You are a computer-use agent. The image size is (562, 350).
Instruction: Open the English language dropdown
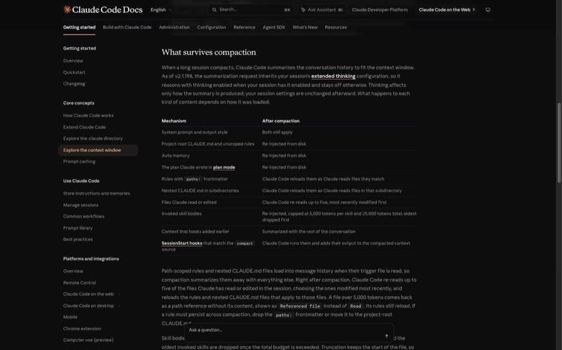[161, 10]
